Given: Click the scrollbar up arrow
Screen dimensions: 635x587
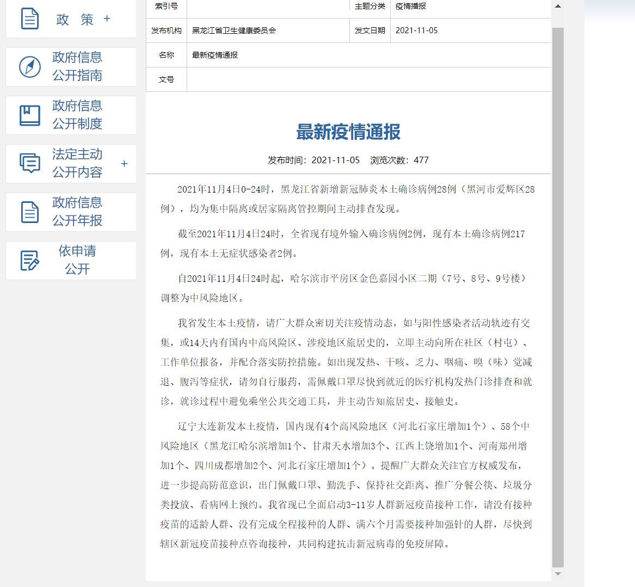Looking at the screenshot, I should click(x=558, y=7).
